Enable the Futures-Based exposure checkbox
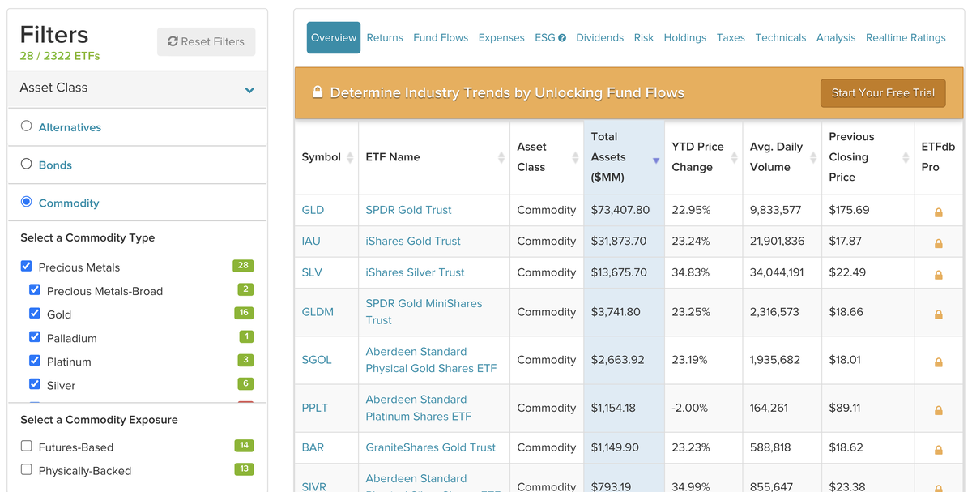Viewport: 972px width, 492px height. pyautogui.click(x=26, y=446)
